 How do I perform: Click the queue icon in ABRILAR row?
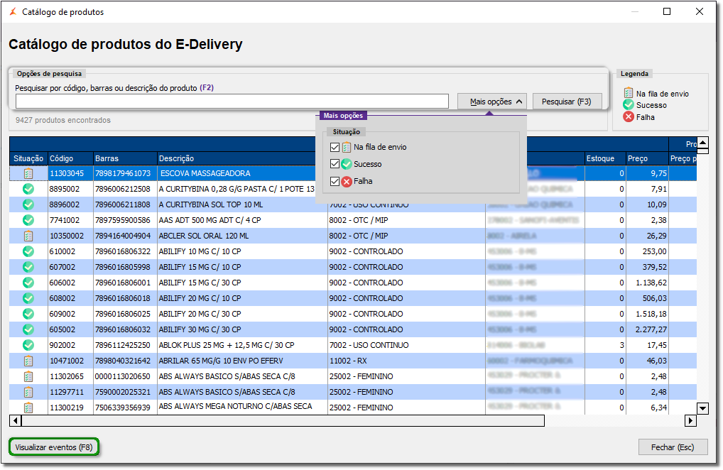pyautogui.click(x=28, y=361)
